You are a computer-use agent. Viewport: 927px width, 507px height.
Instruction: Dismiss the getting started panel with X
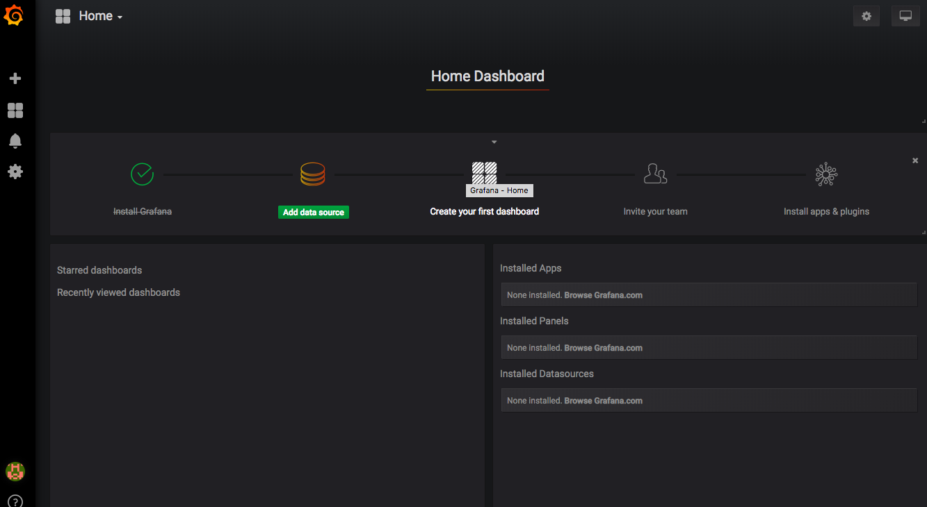pyautogui.click(x=915, y=160)
